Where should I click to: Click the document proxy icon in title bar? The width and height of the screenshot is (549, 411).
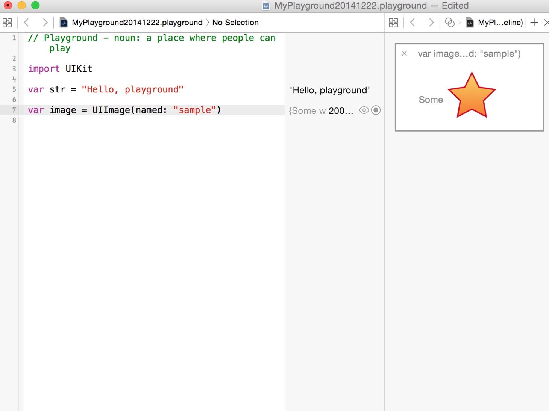[x=266, y=6]
